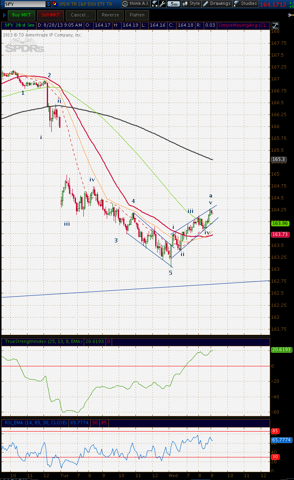Screen dimensions: 294x480
Task: Select the 165.3 price bubble on axis
Action: pyautogui.click(x=279, y=159)
